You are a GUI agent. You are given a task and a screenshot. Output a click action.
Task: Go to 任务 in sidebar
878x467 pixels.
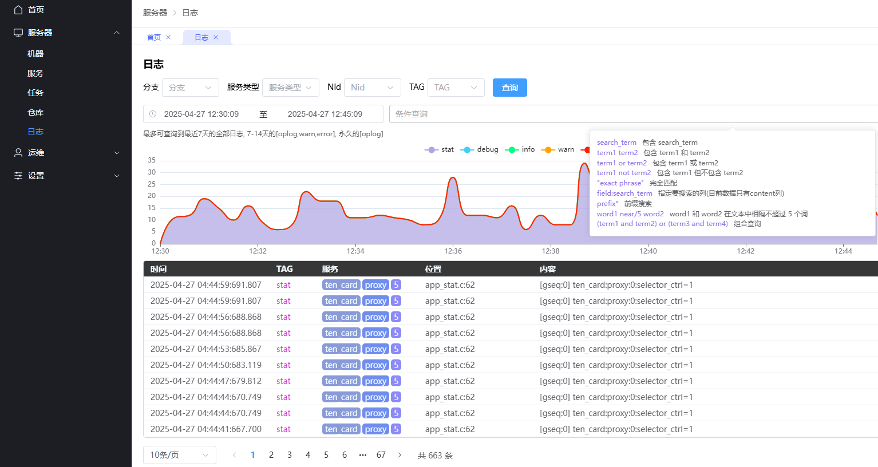pyautogui.click(x=35, y=93)
